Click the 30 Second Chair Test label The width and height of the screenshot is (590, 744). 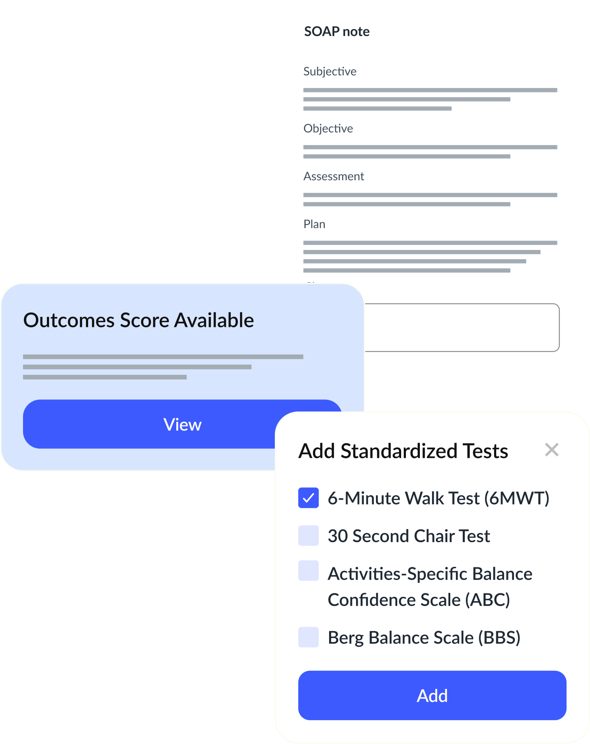click(x=409, y=536)
